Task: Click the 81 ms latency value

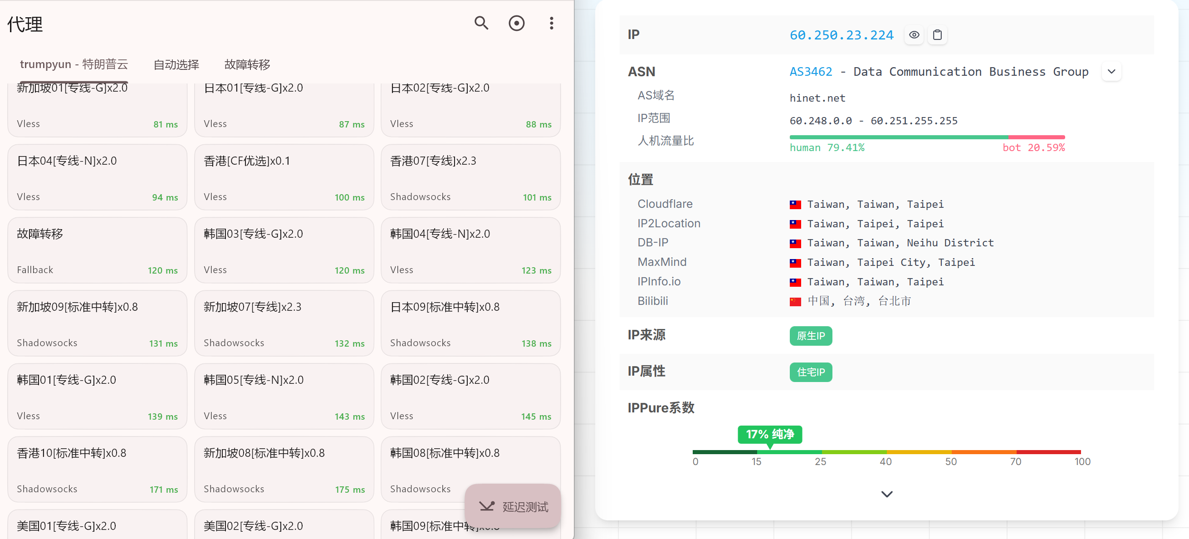Action: [165, 124]
